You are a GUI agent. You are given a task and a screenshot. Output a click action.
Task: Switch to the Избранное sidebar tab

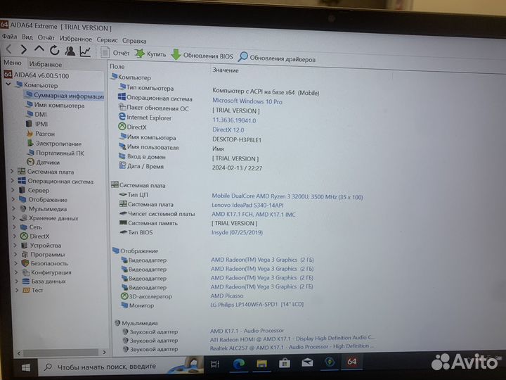click(x=46, y=64)
